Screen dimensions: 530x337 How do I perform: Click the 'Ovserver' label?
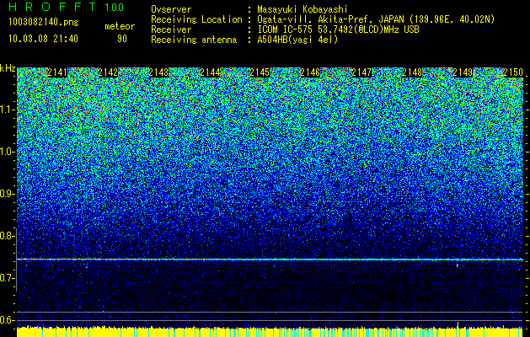coord(171,9)
